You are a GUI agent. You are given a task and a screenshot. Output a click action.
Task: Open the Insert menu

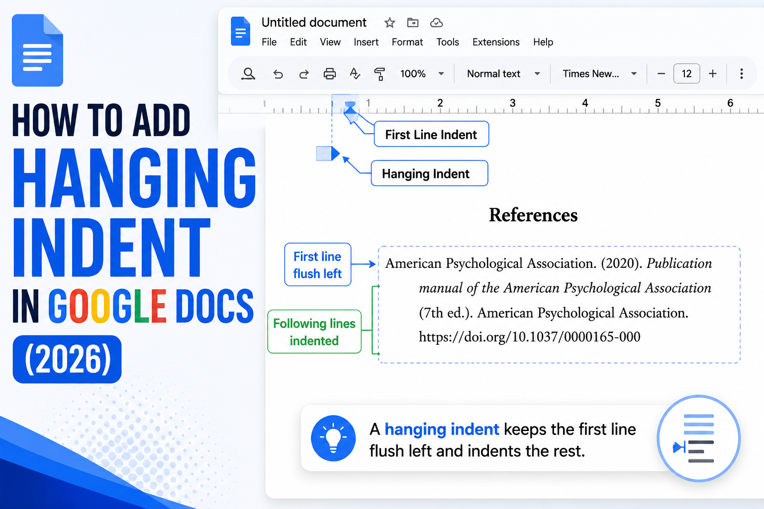pos(366,42)
